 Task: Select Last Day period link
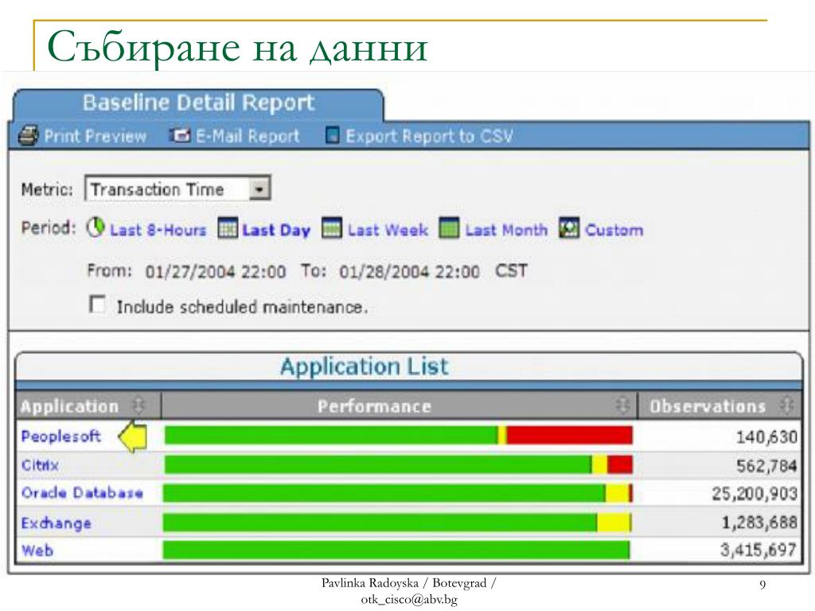276,230
